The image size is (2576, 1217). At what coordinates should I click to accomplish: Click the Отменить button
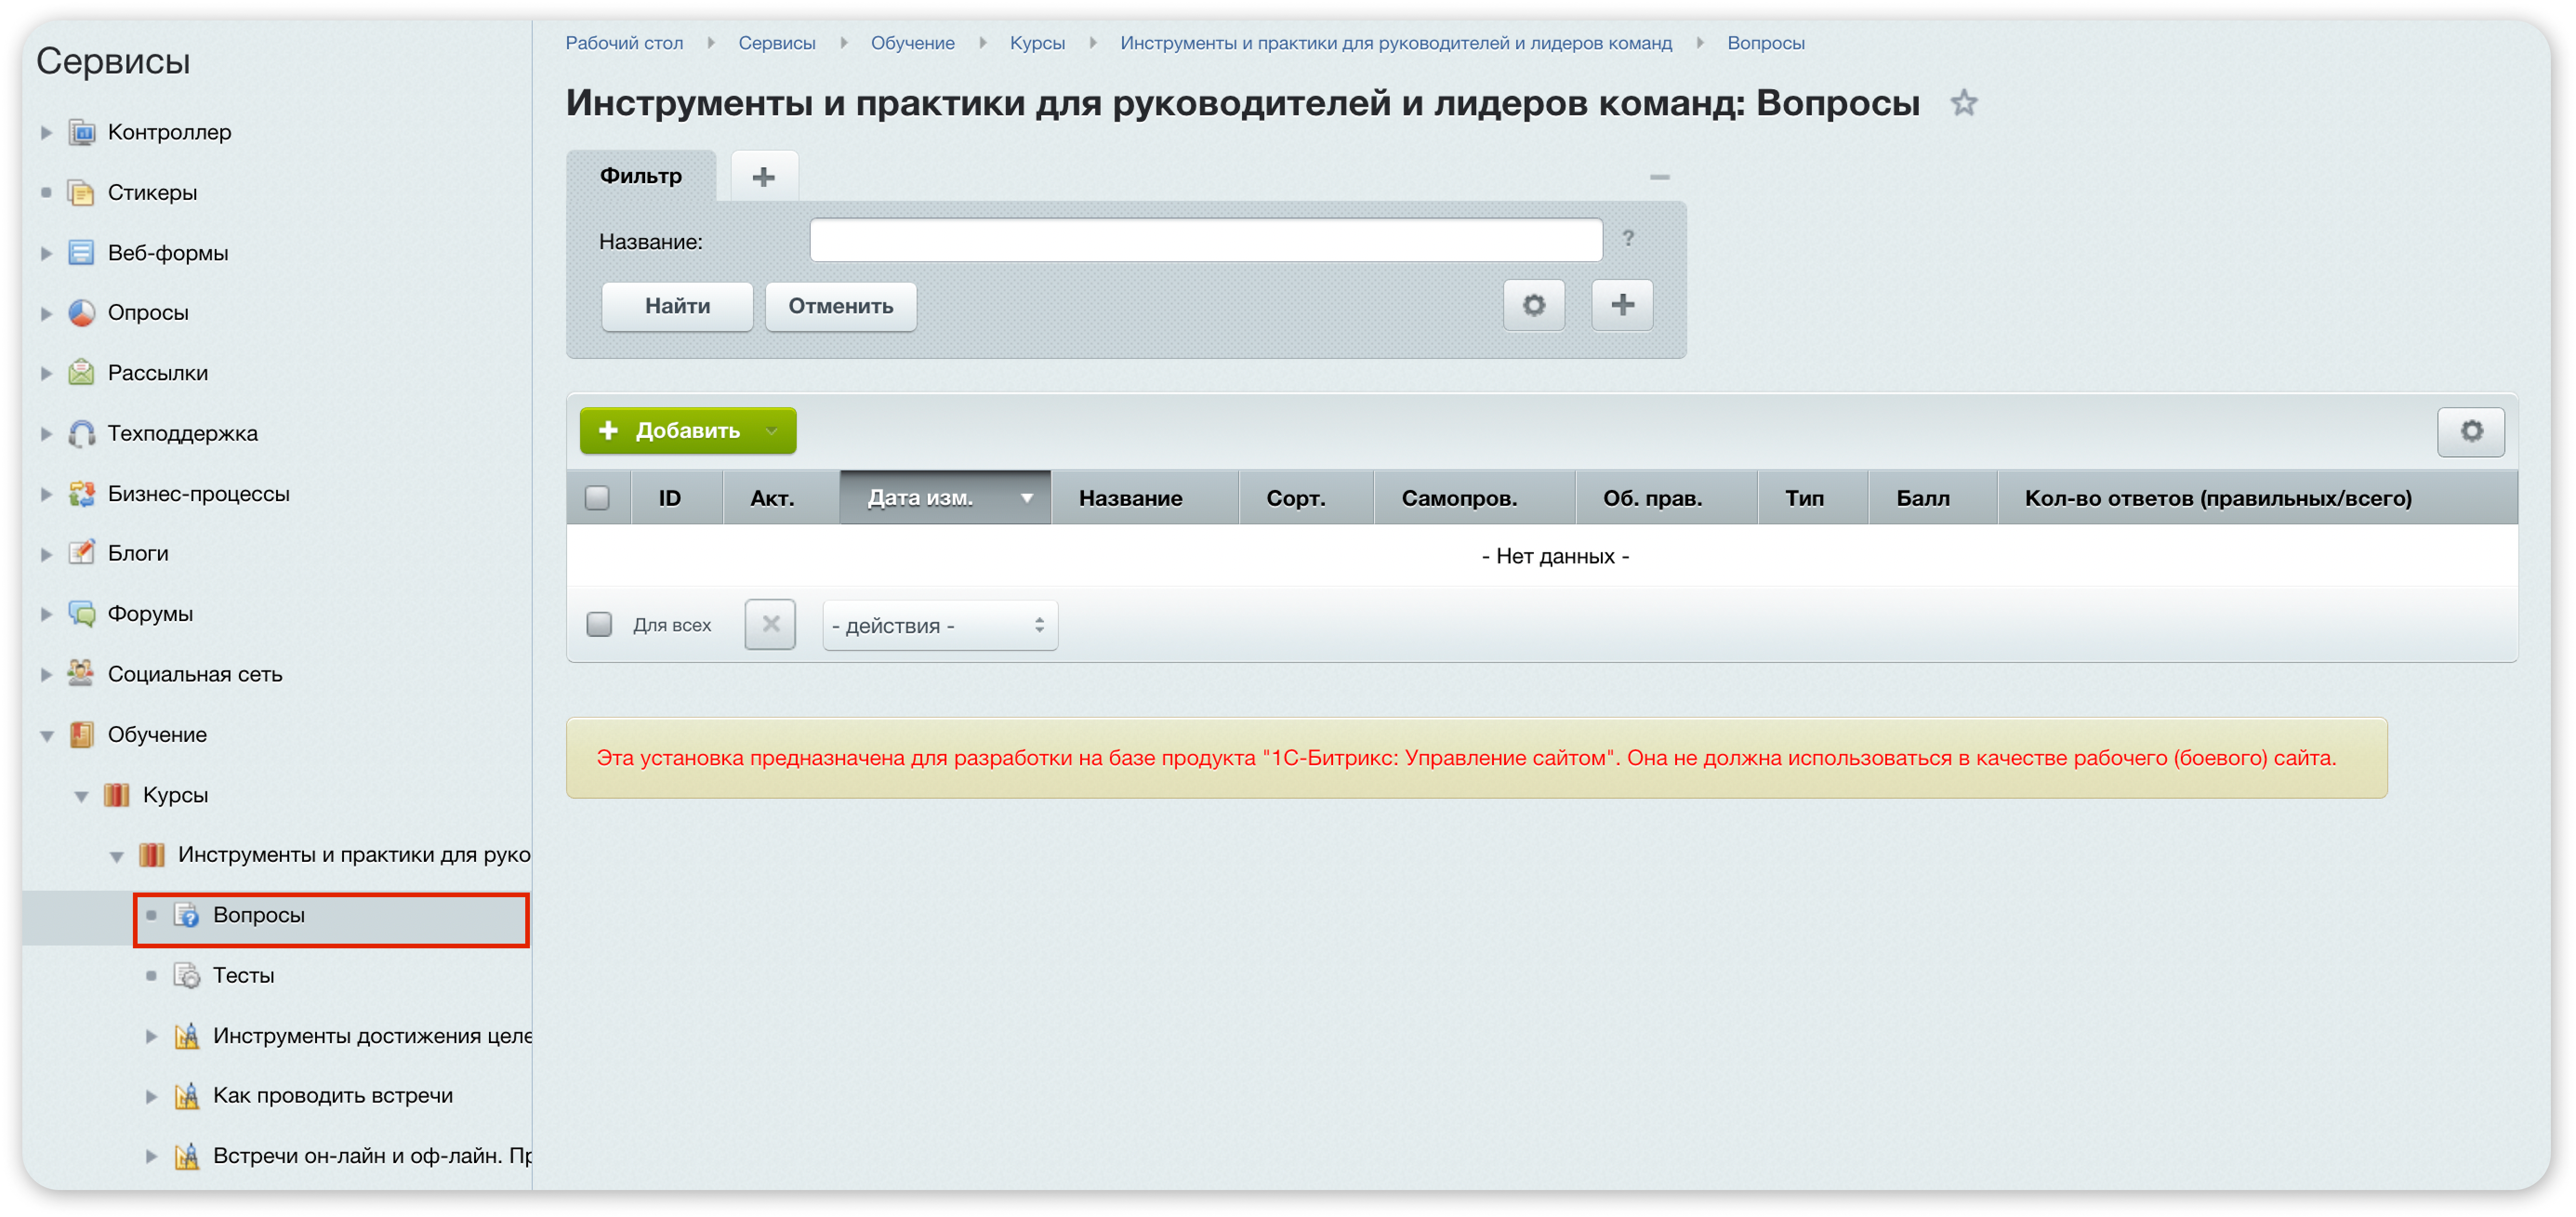(840, 306)
